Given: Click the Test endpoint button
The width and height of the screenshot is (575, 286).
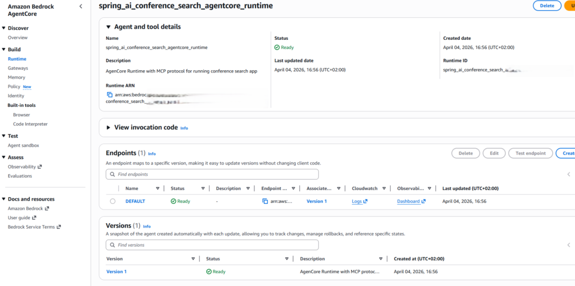Looking at the screenshot, I should tap(530, 153).
